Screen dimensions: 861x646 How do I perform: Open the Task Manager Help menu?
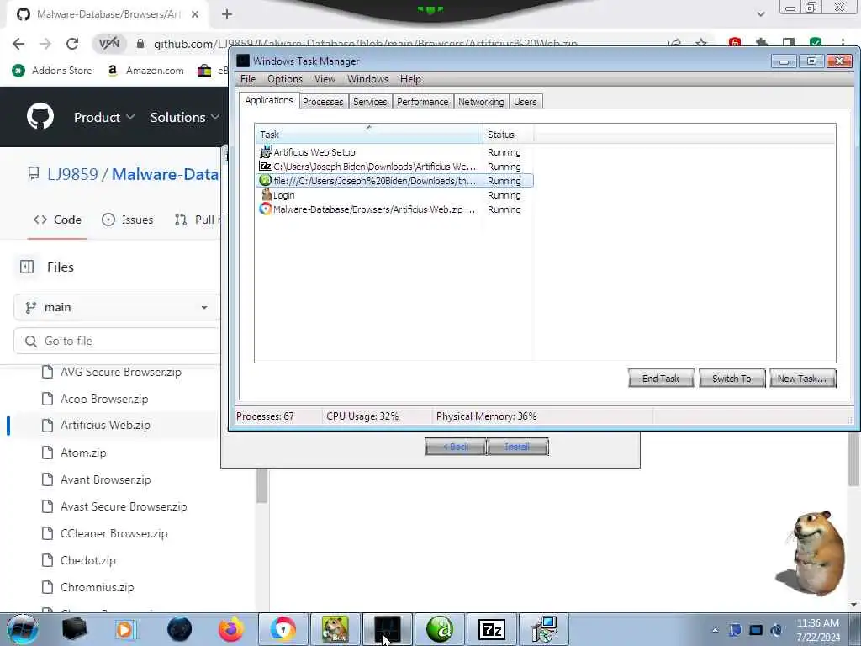point(410,79)
